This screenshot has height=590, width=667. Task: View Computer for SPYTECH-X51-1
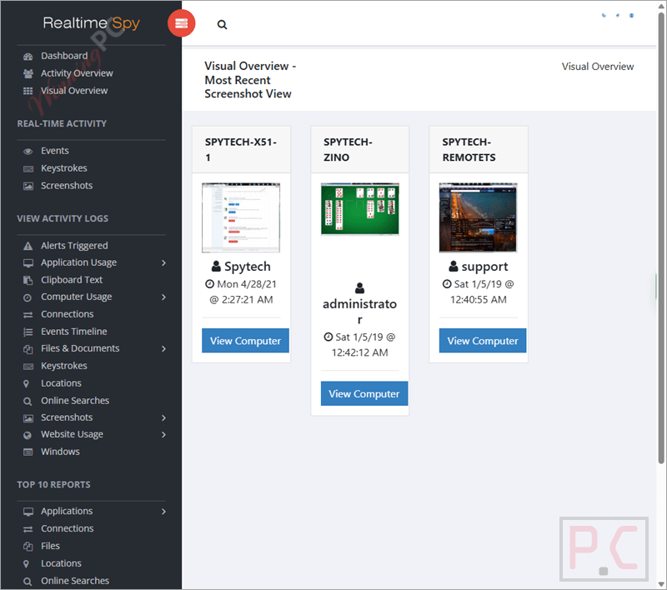click(x=245, y=341)
